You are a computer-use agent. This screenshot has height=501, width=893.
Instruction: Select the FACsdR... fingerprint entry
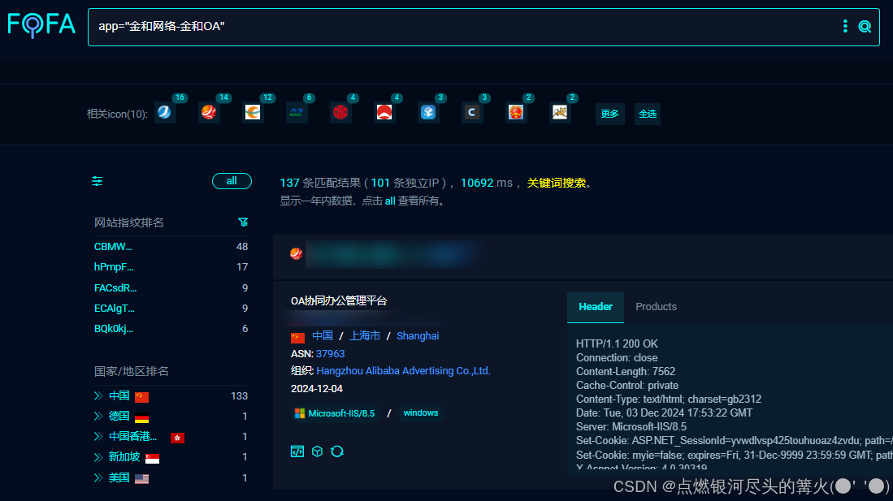115,288
